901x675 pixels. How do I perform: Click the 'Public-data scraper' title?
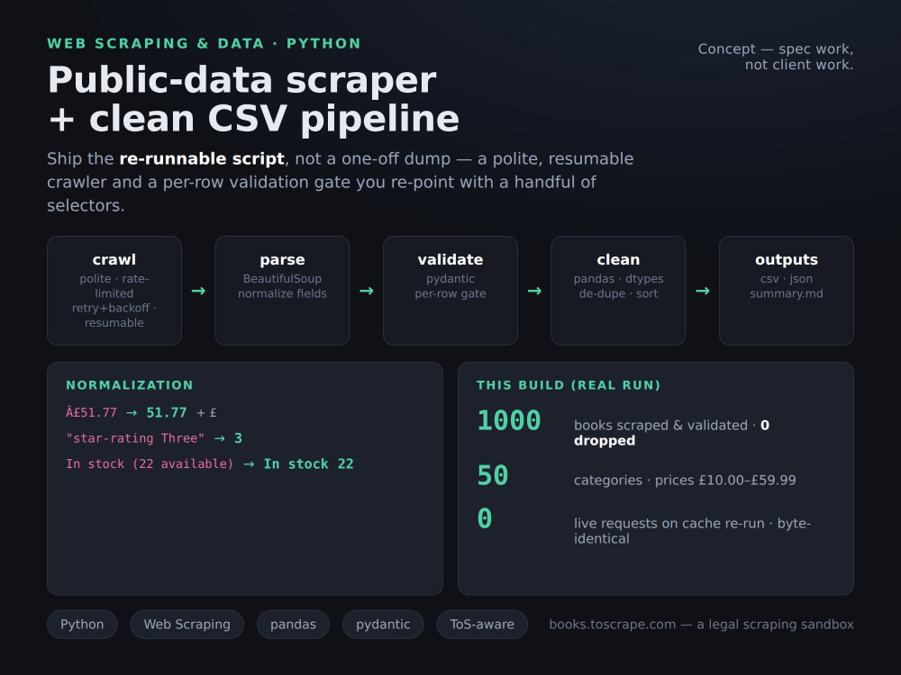coord(241,80)
